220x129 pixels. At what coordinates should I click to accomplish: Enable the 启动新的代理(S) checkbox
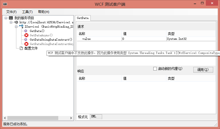(155, 69)
